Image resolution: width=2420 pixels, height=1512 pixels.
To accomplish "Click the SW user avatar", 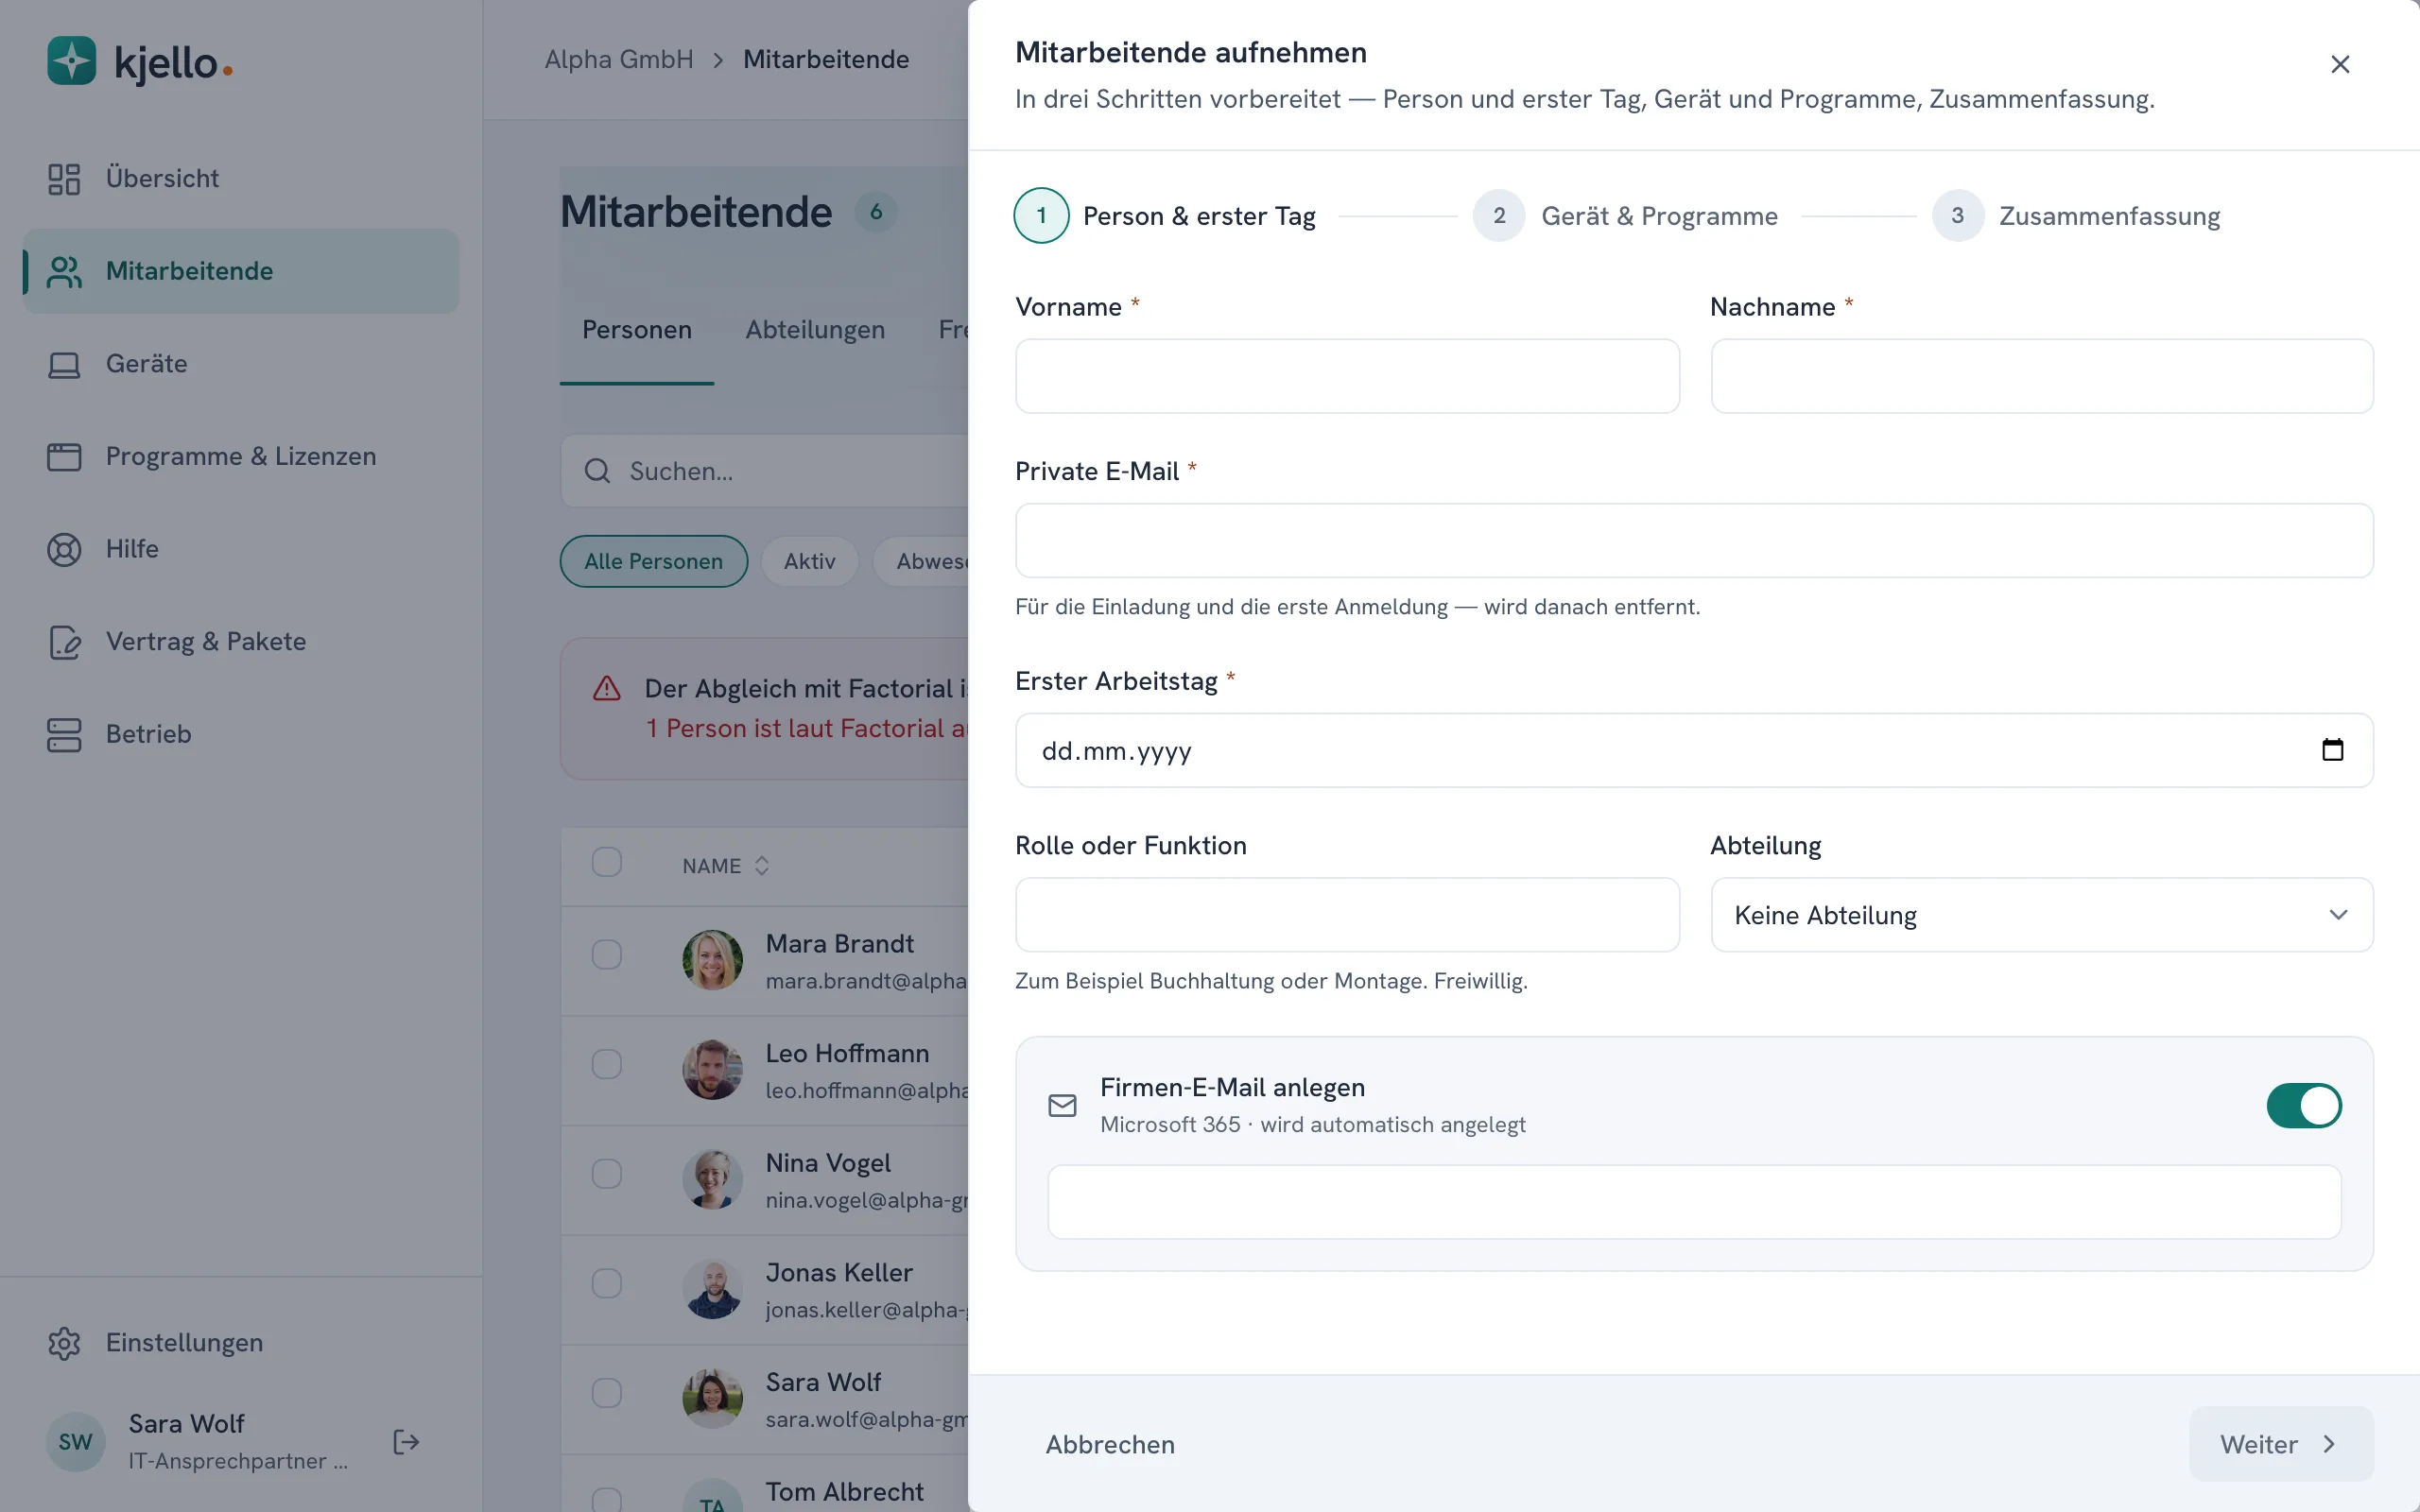I will click(x=75, y=1442).
